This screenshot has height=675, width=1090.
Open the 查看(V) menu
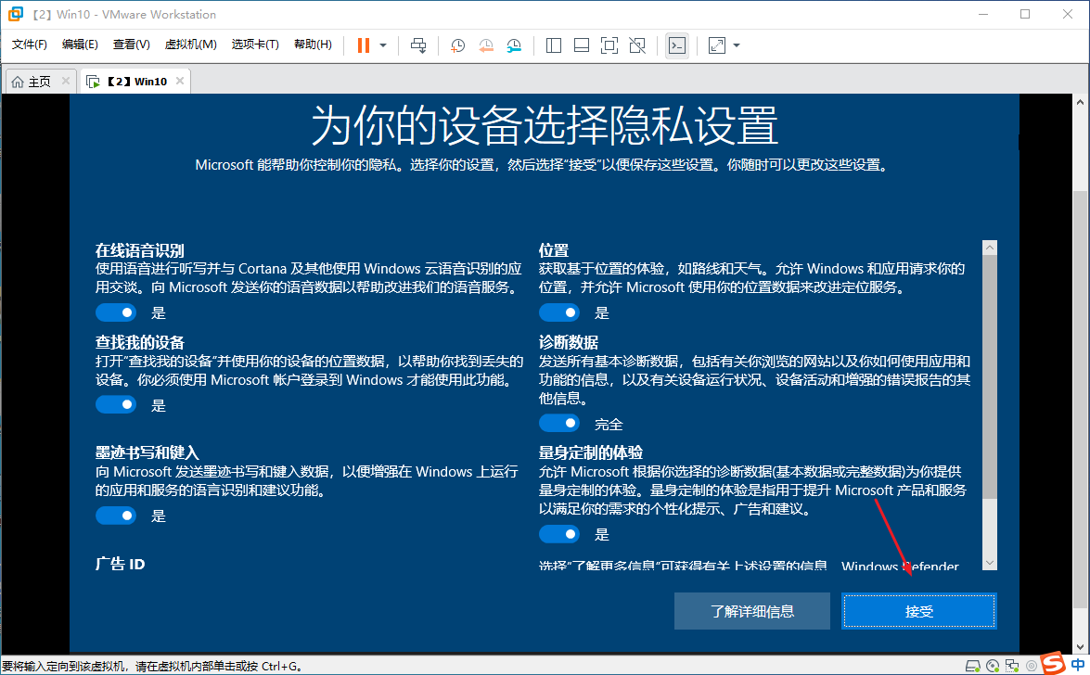(x=132, y=45)
